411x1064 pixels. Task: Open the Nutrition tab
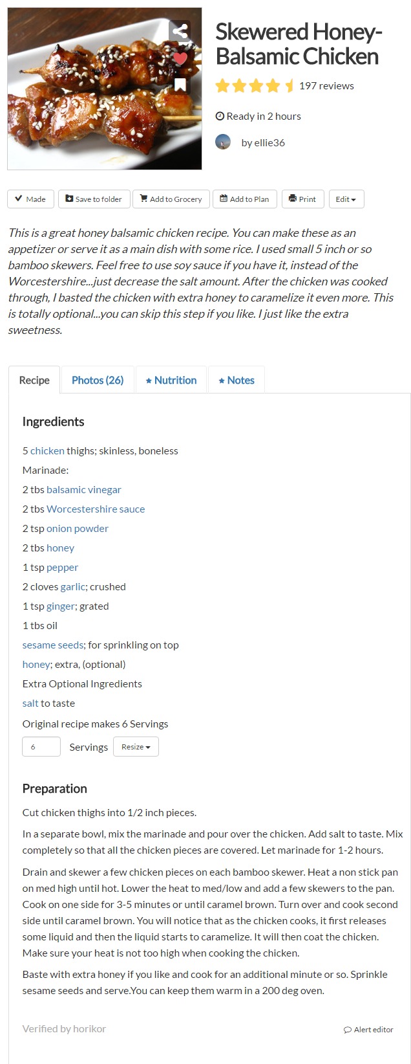coord(171,381)
